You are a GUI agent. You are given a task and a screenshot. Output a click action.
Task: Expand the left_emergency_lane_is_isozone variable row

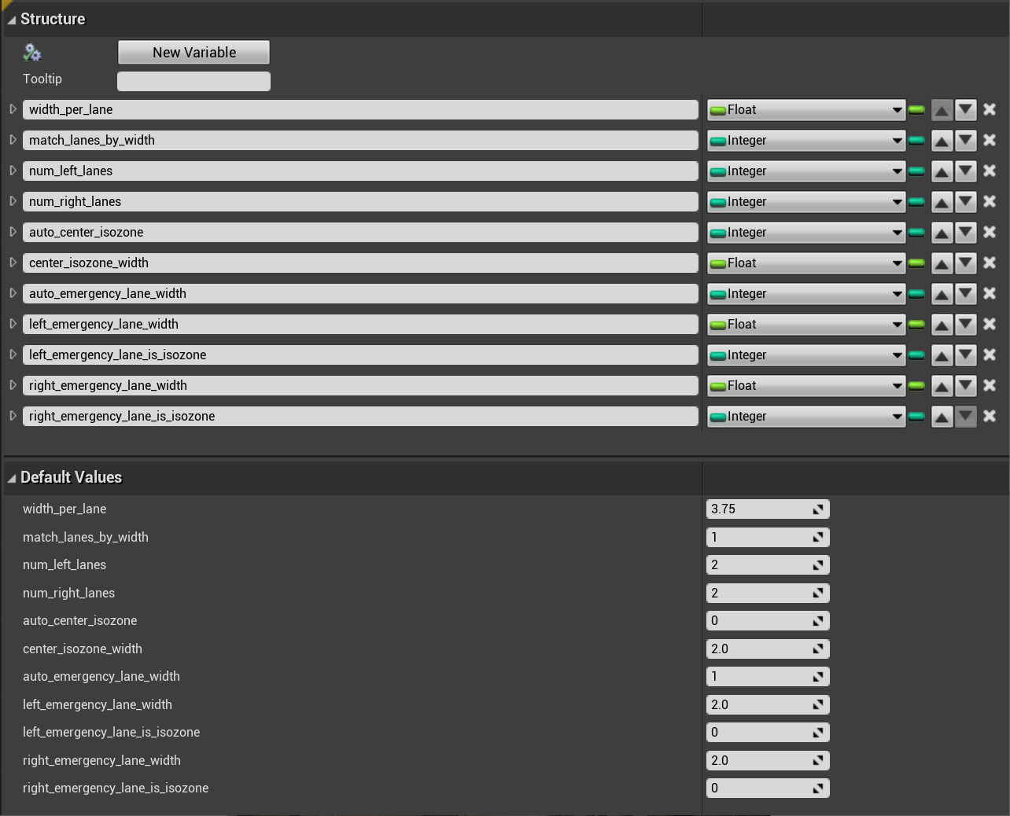click(x=13, y=355)
